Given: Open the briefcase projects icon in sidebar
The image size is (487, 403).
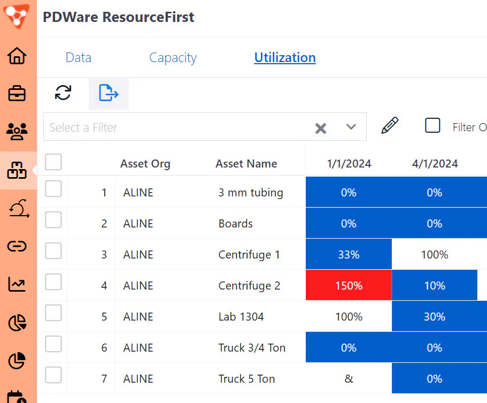Looking at the screenshot, I should point(17,93).
